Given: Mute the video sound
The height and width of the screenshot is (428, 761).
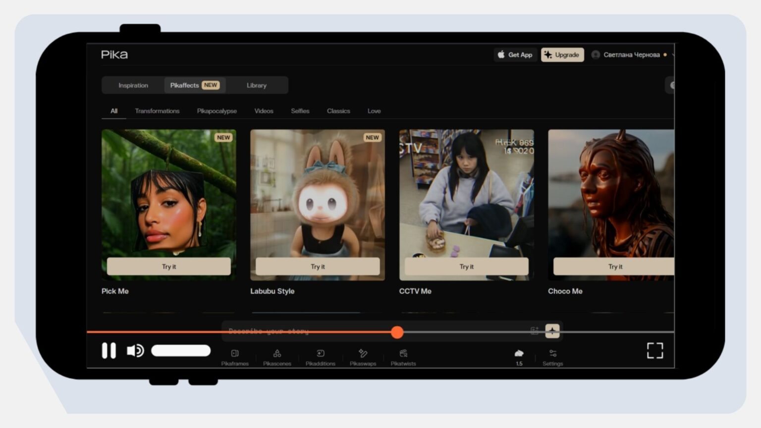Looking at the screenshot, I should (x=135, y=351).
